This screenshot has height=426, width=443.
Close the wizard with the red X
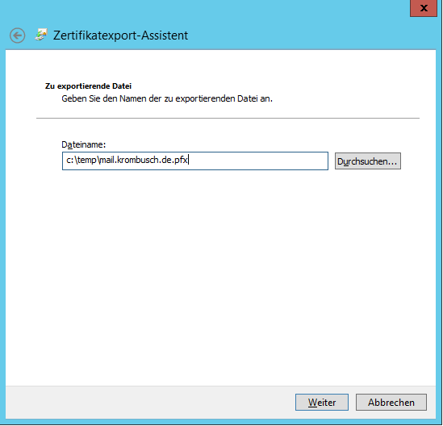424,8
